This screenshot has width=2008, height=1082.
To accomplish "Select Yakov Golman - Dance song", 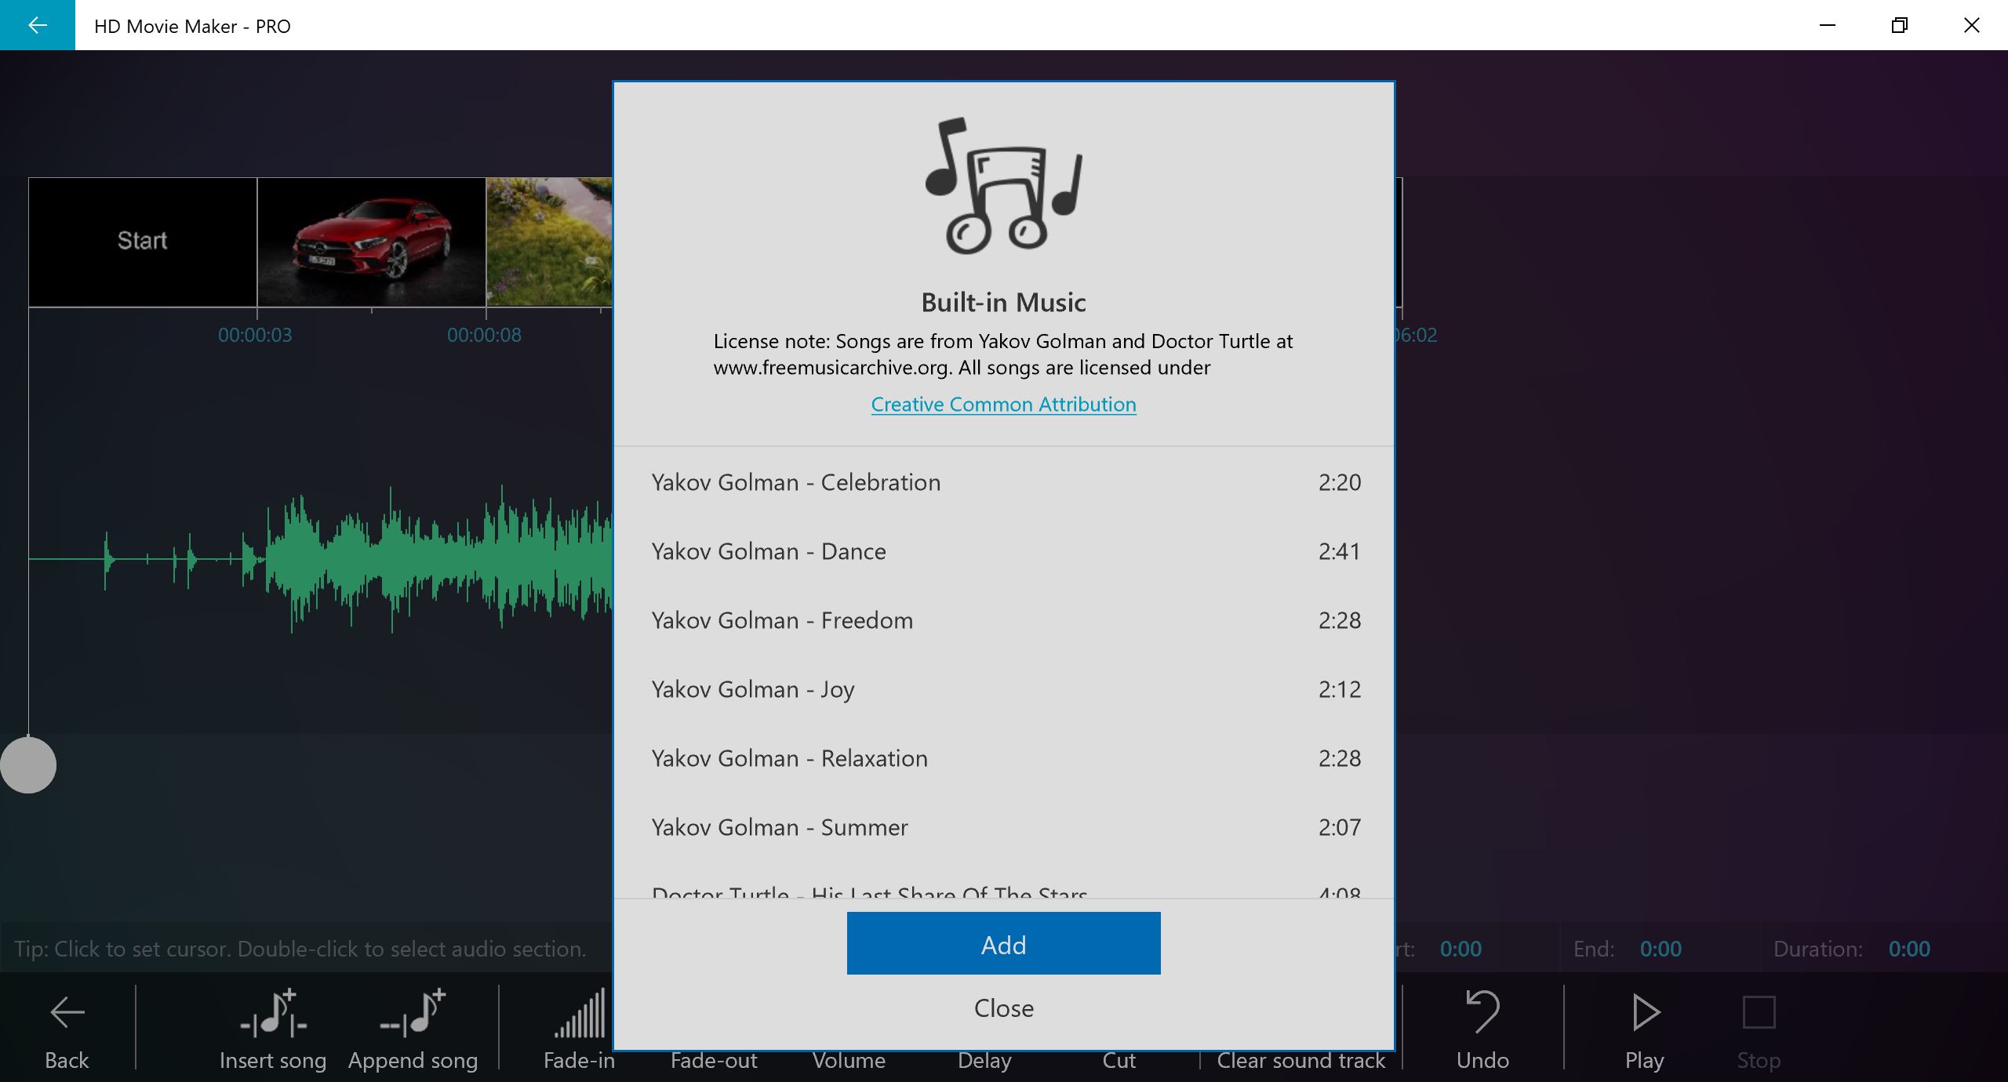I will click(1003, 551).
